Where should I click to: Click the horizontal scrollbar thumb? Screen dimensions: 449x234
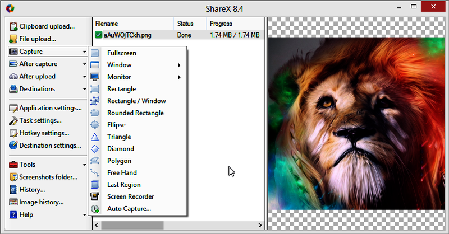click(132, 225)
